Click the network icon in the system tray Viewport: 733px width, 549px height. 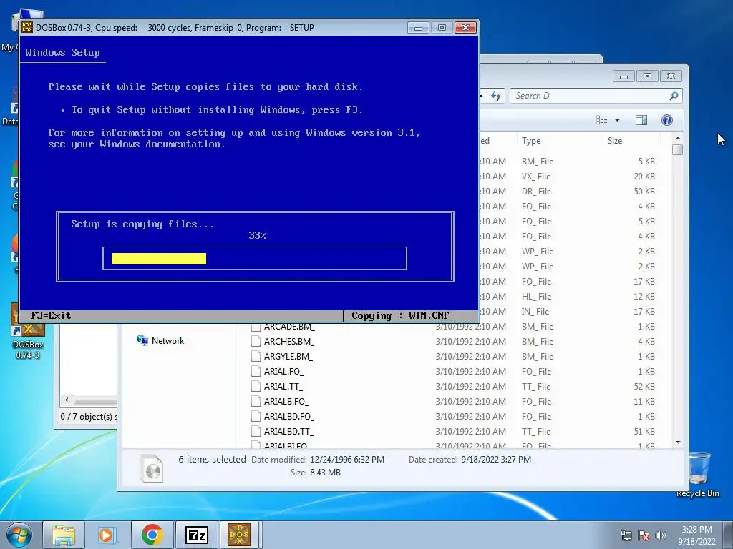point(626,535)
